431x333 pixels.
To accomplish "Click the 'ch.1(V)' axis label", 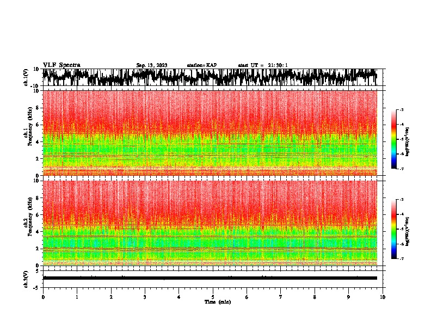I will (26, 77).
